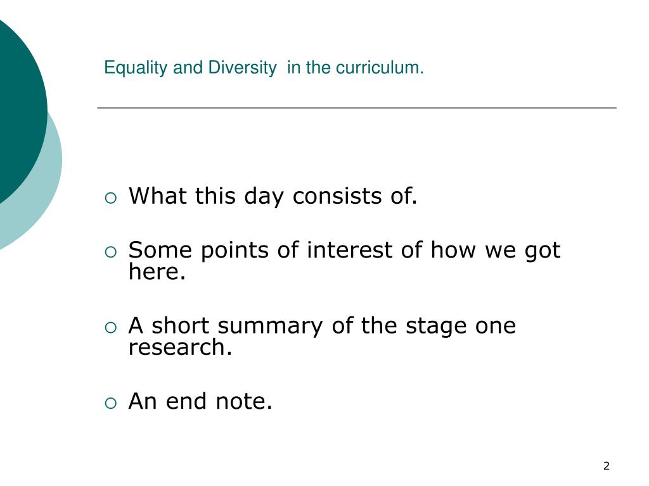
Task: Select the text 'A short summary of the stage one'
Action: 322,326
